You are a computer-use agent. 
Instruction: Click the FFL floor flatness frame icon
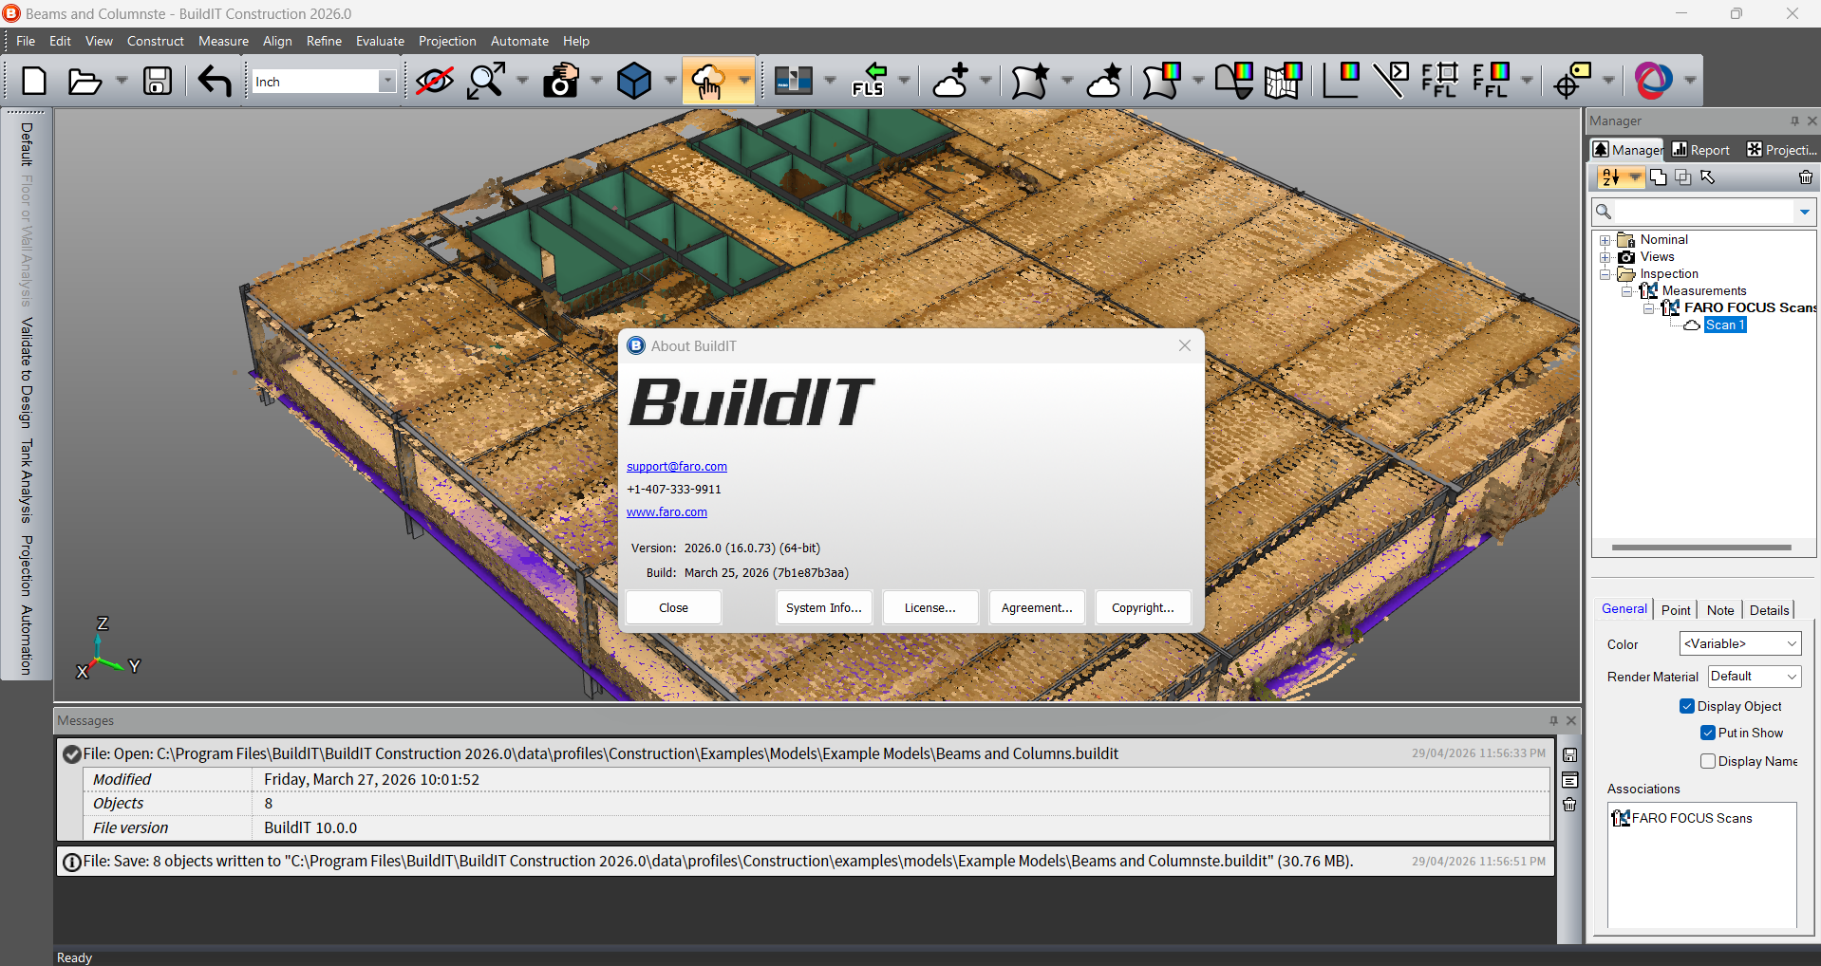[1440, 82]
